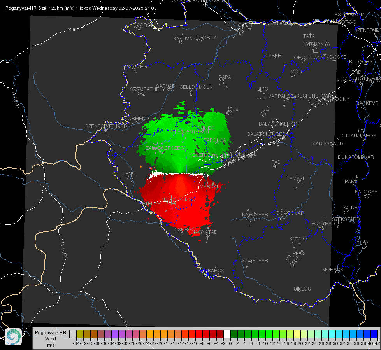Click the TAB town label
The height and width of the screenshot is (350, 381).
point(276,162)
